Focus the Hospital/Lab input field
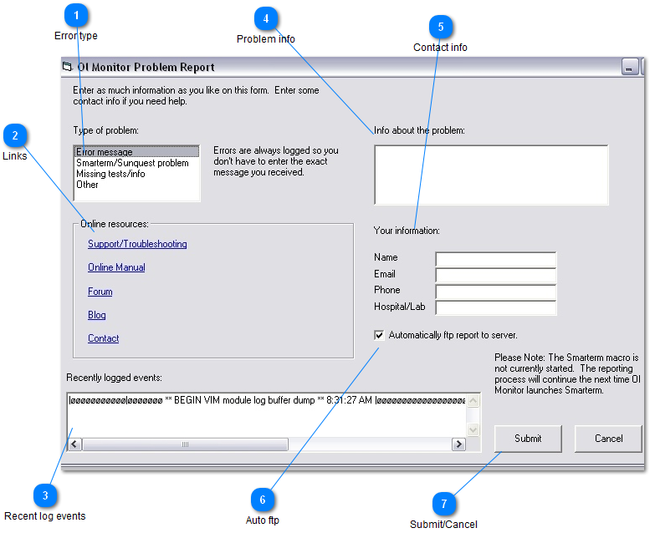 pos(496,307)
